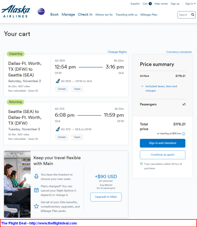Open the Check in menu

(x=85, y=14)
